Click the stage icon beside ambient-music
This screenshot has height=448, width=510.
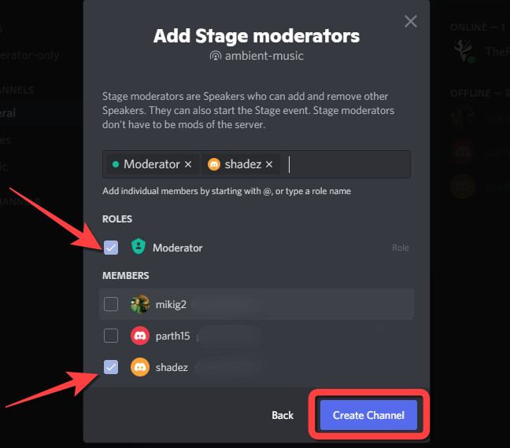click(x=215, y=56)
